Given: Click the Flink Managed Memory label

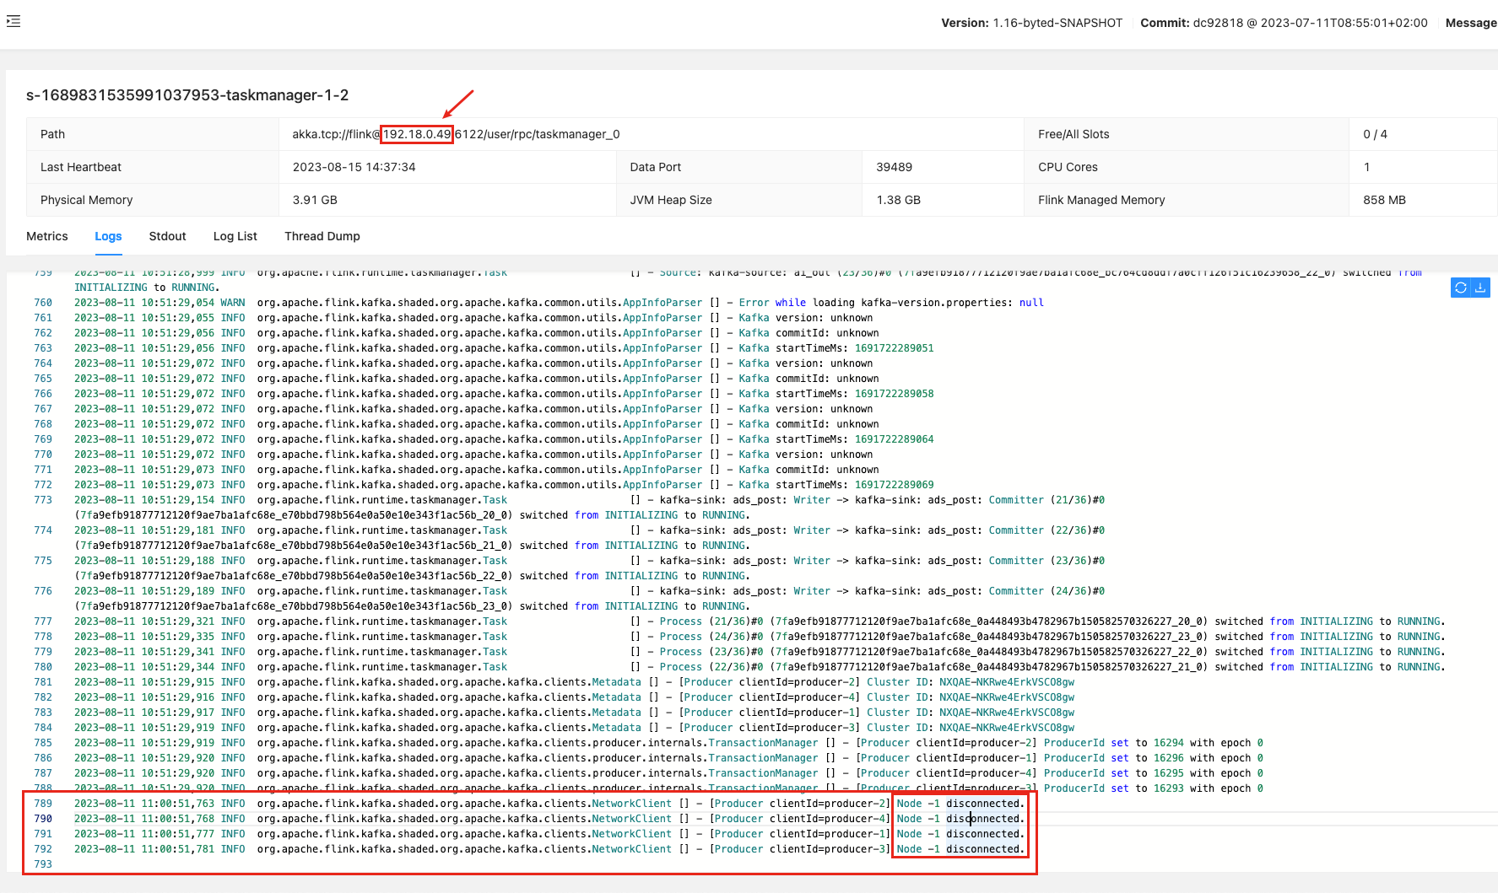Looking at the screenshot, I should pos(1101,200).
